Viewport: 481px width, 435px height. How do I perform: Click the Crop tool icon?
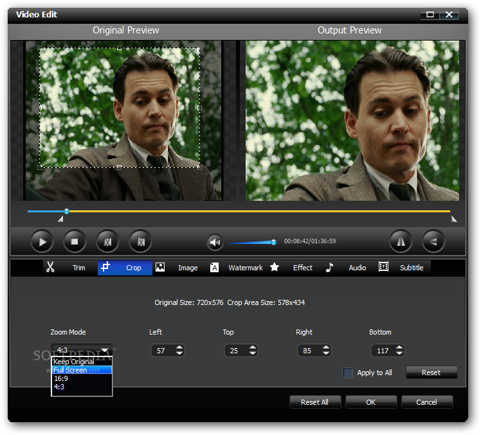[x=105, y=266]
